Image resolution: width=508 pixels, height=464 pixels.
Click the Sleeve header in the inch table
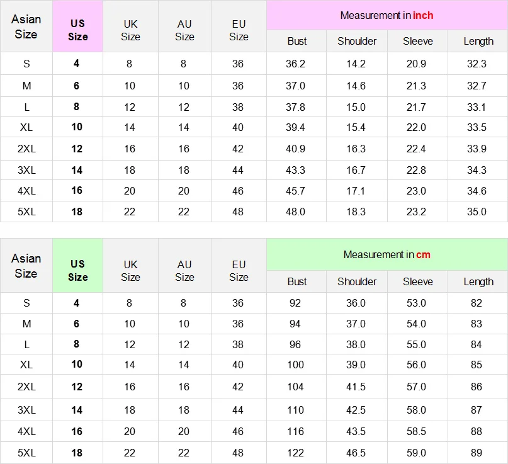(x=417, y=41)
